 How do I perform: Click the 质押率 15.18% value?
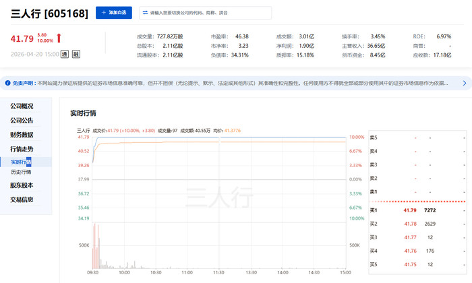pyautogui.click(x=305, y=55)
